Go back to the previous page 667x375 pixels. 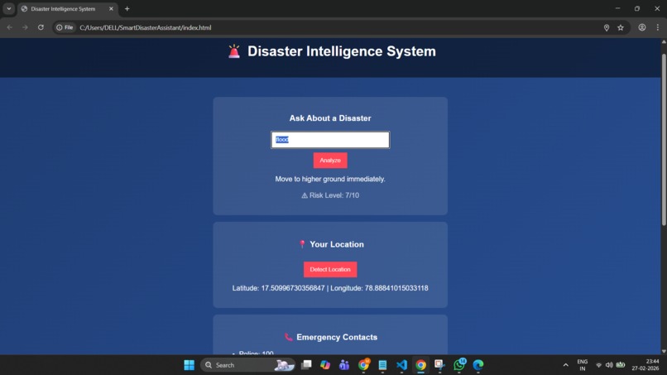tap(10, 27)
